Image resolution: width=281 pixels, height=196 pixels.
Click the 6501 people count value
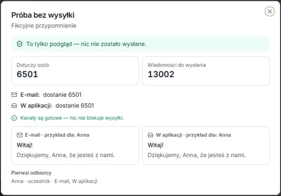[27, 74]
